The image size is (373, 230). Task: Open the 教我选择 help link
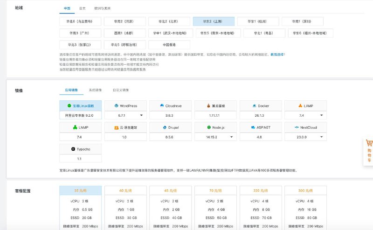[x=277, y=55]
